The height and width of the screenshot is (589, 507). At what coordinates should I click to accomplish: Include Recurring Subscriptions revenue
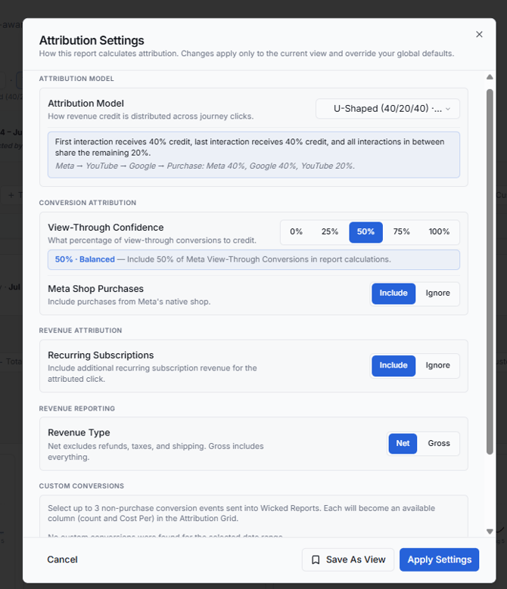tap(393, 365)
